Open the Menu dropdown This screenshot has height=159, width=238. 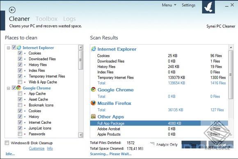169,5
